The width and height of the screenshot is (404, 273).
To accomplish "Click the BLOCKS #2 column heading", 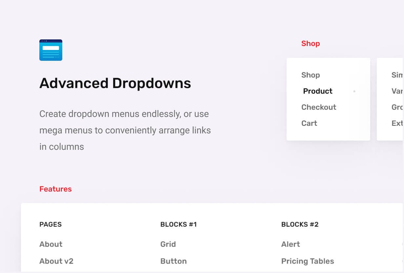I will (300, 224).
